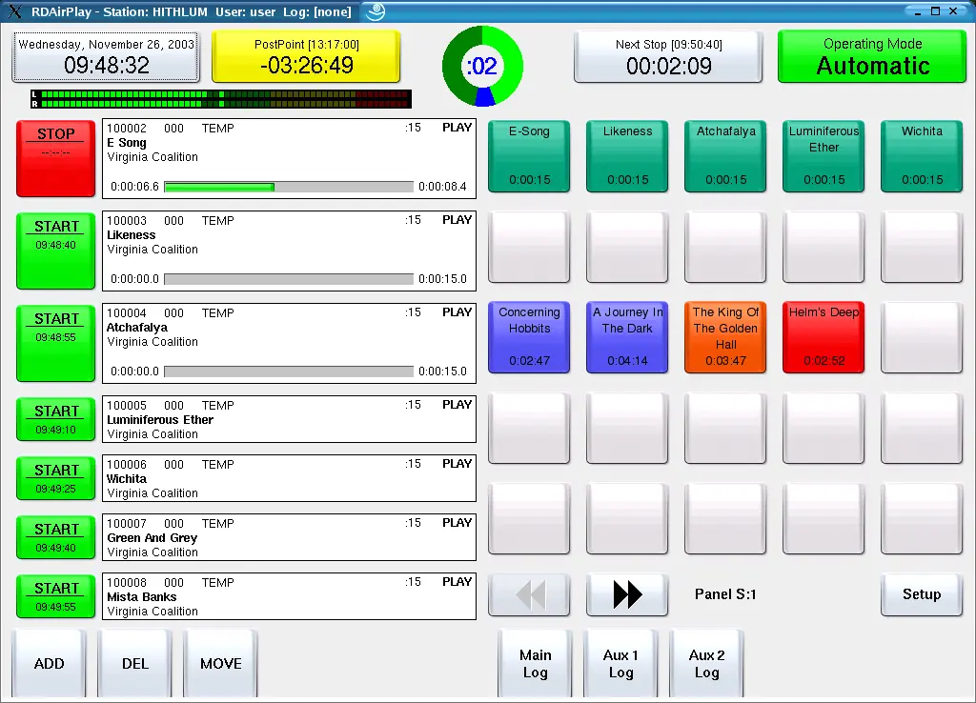
Task: Toggle the PostPoint yellow counter
Action: (x=306, y=56)
